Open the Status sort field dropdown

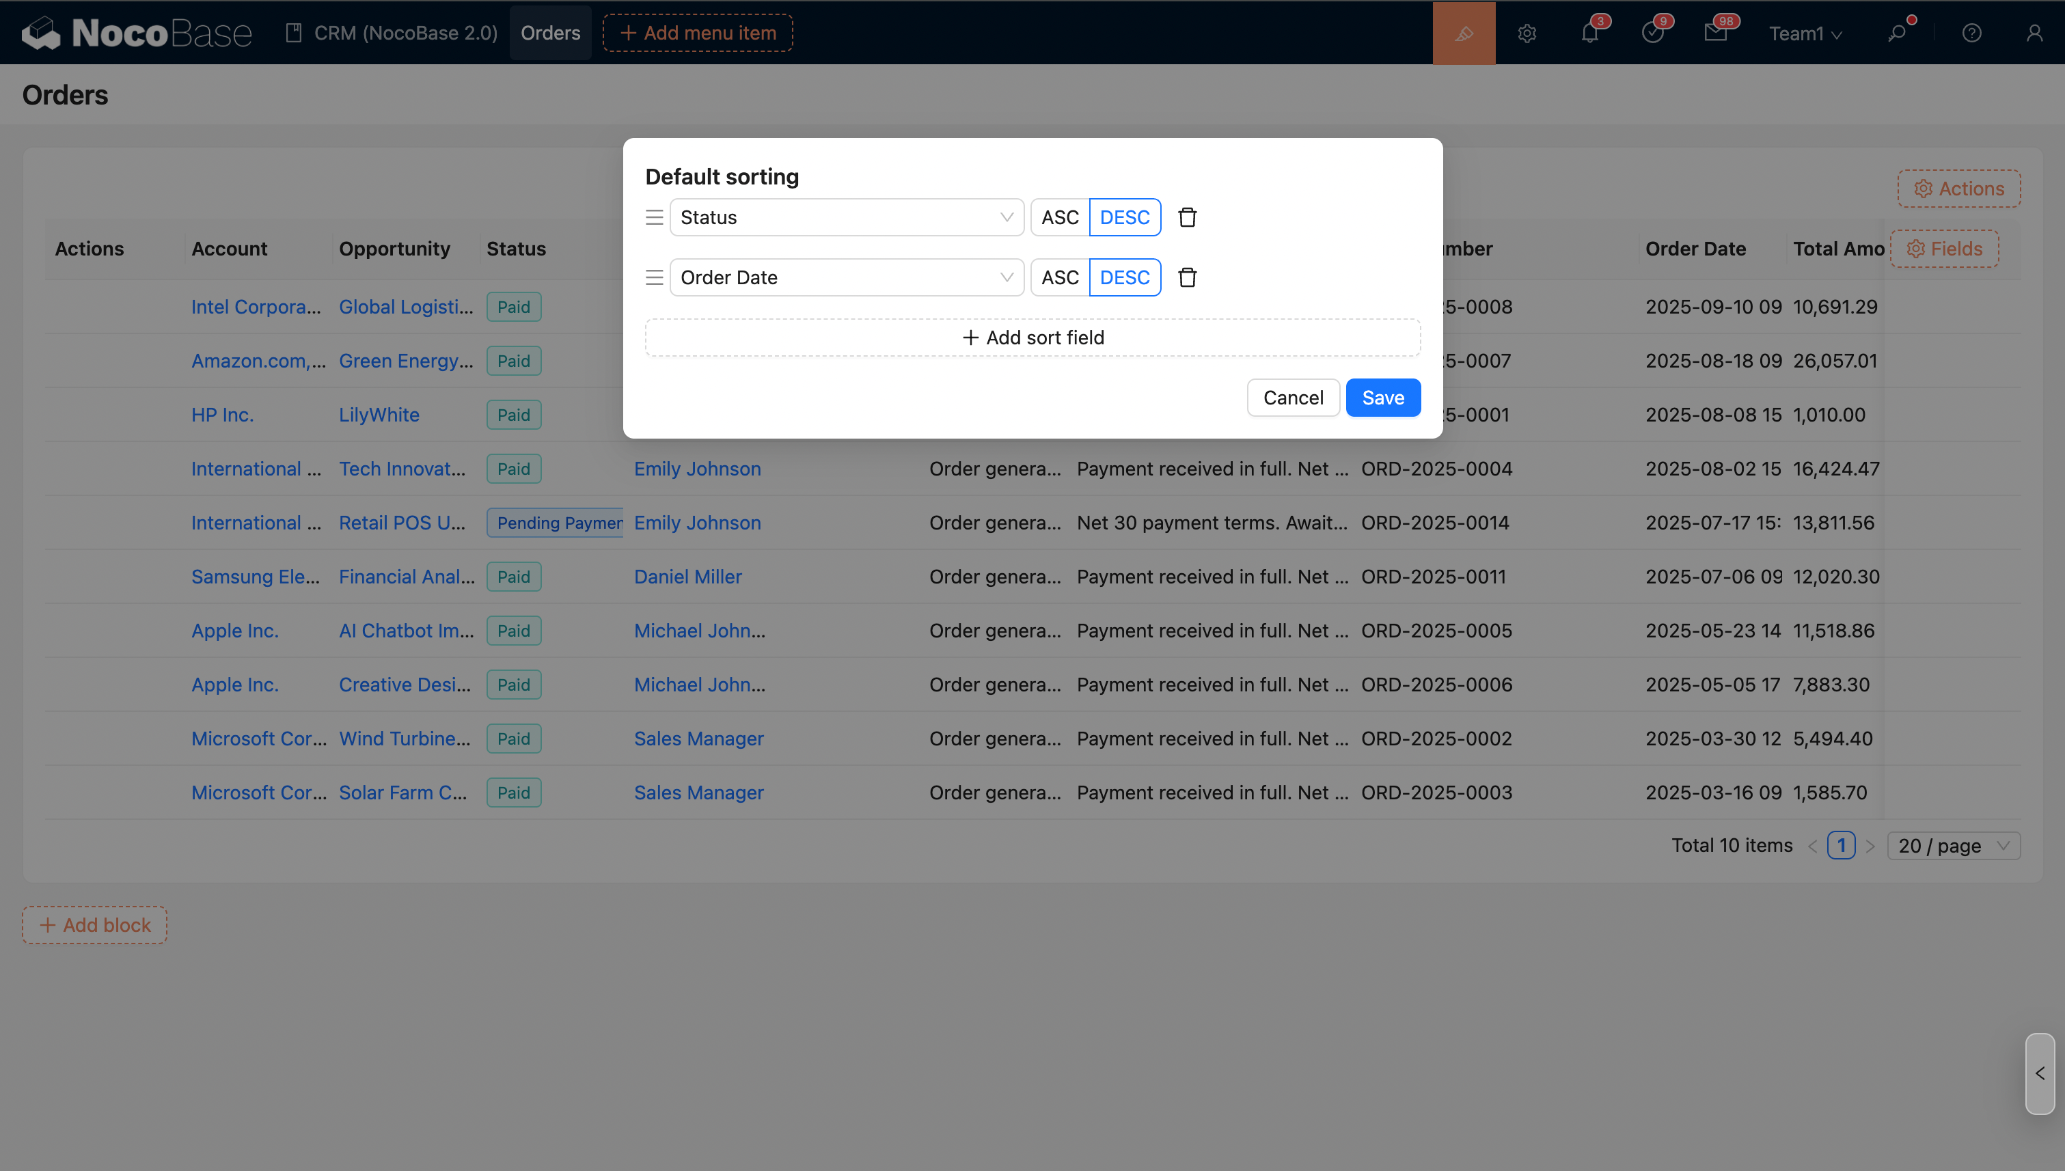(x=846, y=217)
